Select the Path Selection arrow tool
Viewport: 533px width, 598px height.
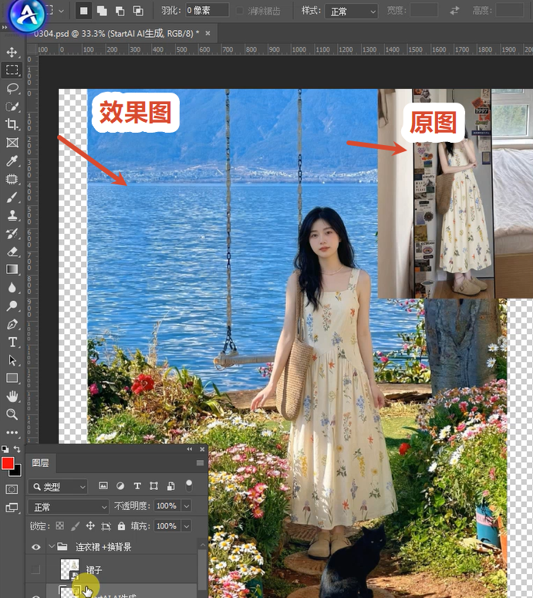(12, 360)
